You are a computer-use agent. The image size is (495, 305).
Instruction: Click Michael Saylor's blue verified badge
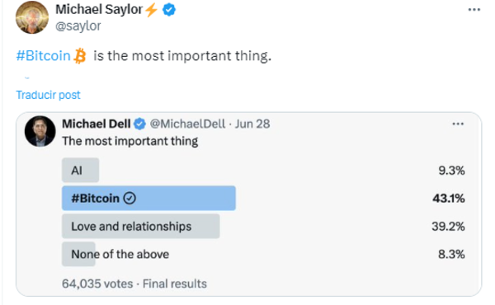tap(169, 10)
